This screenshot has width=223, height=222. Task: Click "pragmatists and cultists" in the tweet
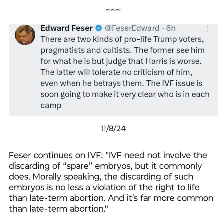coord(81,50)
